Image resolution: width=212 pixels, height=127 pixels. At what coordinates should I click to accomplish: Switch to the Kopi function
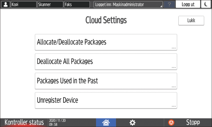[24, 4]
